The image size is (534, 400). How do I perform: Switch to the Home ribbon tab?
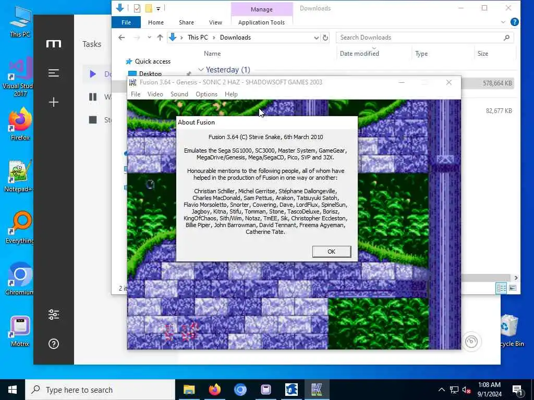click(155, 22)
